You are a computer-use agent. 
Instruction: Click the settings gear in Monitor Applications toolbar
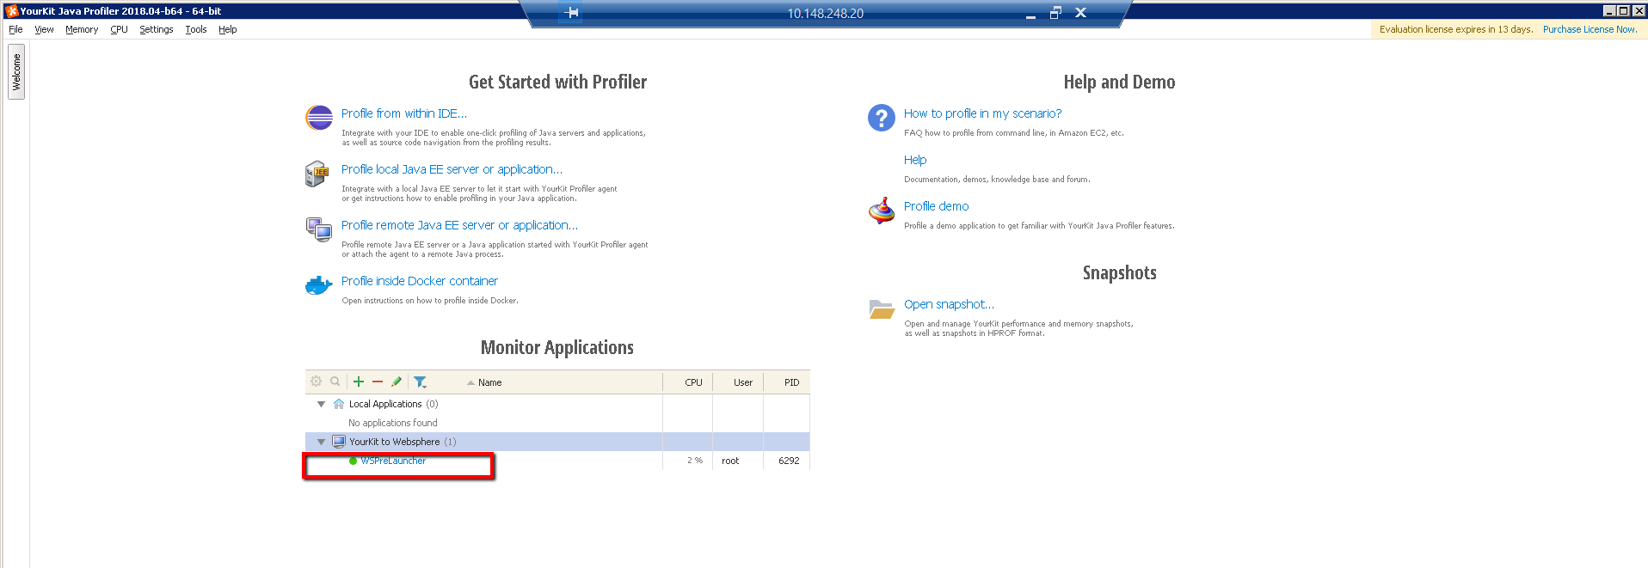tap(316, 382)
